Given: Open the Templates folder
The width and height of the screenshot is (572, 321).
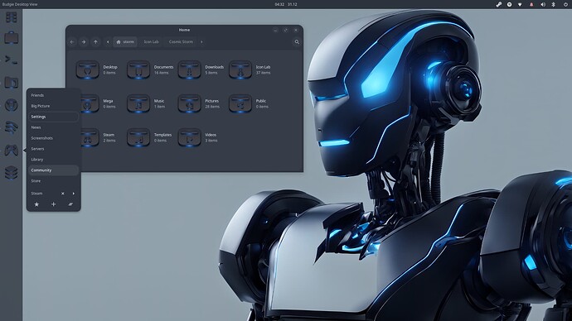Looking at the screenshot, I should pyautogui.click(x=138, y=137).
